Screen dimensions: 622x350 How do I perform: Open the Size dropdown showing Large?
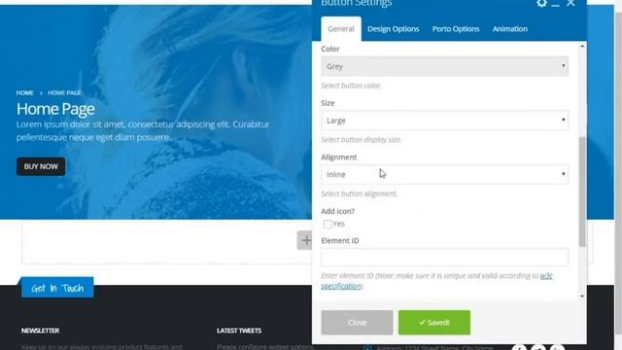445,121
